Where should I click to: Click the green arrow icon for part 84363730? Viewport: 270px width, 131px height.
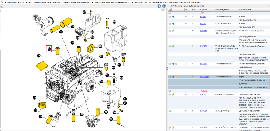[x=173, y=95]
